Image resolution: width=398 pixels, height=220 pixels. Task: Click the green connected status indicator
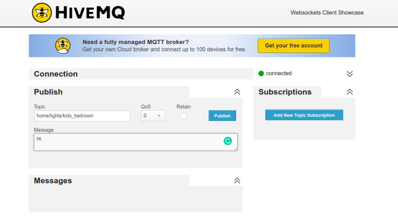point(261,74)
